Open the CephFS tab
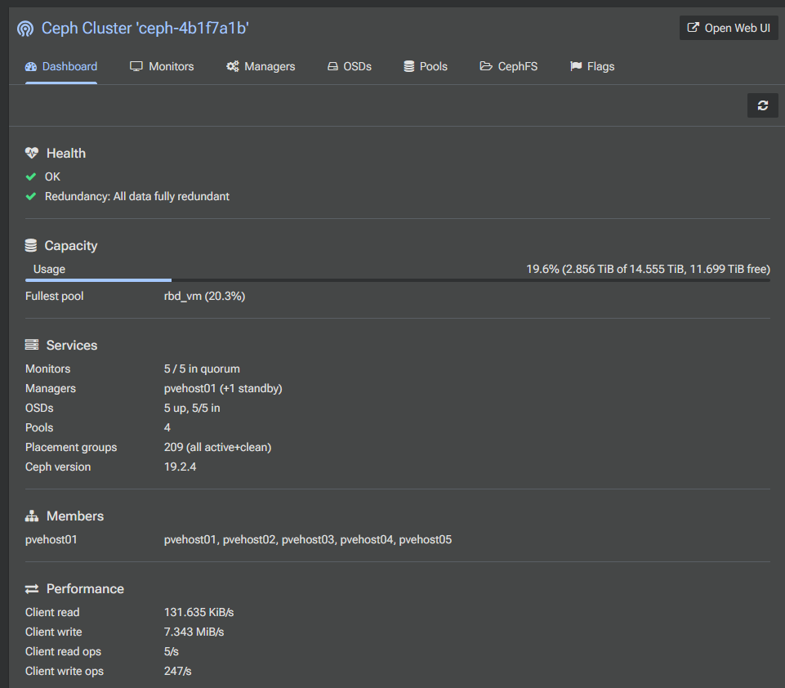 tap(509, 67)
